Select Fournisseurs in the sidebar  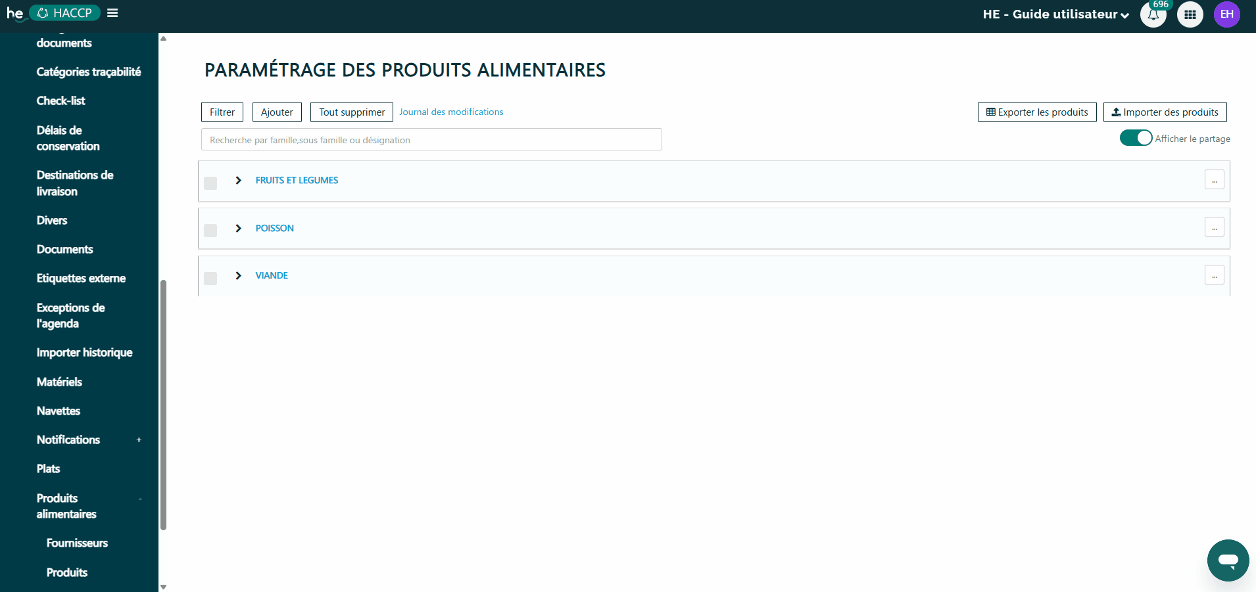pos(77,543)
